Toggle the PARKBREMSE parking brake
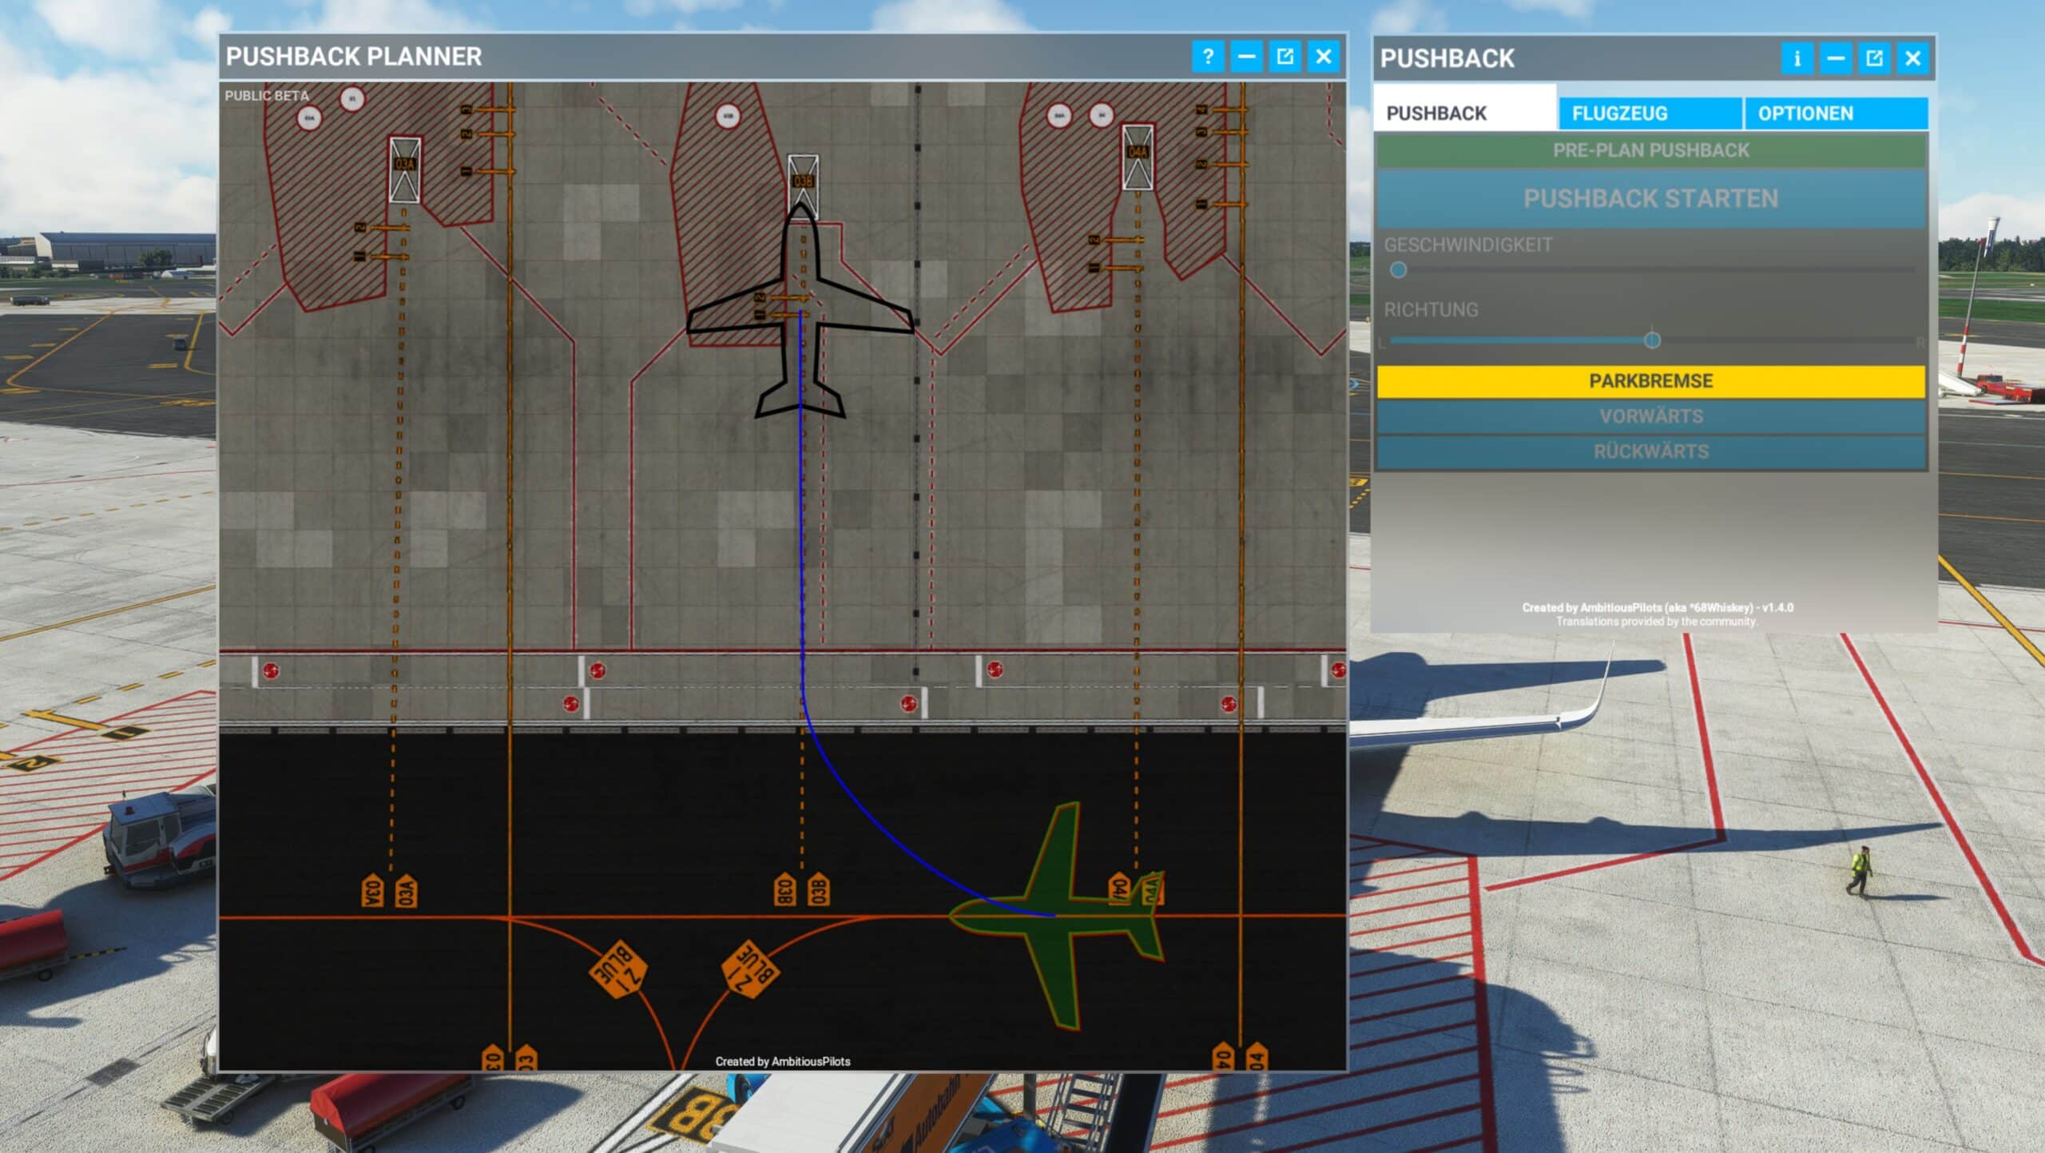The width and height of the screenshot is (2045, 1153). (x=1650, y=381)
